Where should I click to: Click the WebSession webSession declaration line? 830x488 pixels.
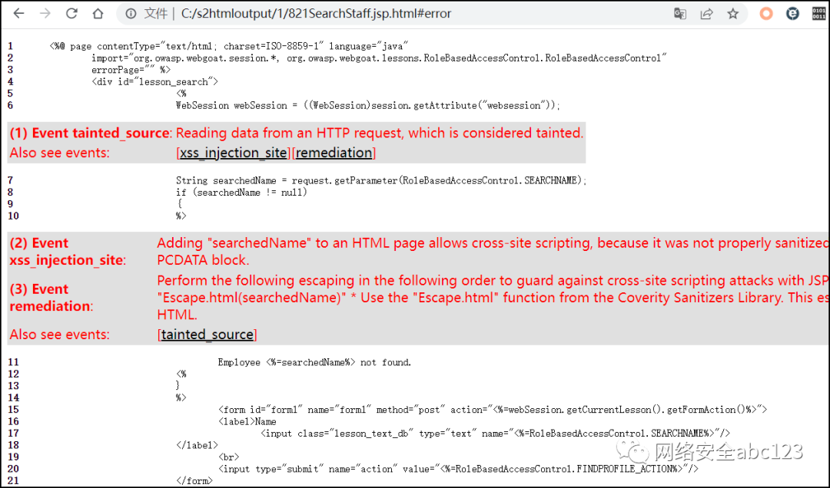(x=367, y=106)
